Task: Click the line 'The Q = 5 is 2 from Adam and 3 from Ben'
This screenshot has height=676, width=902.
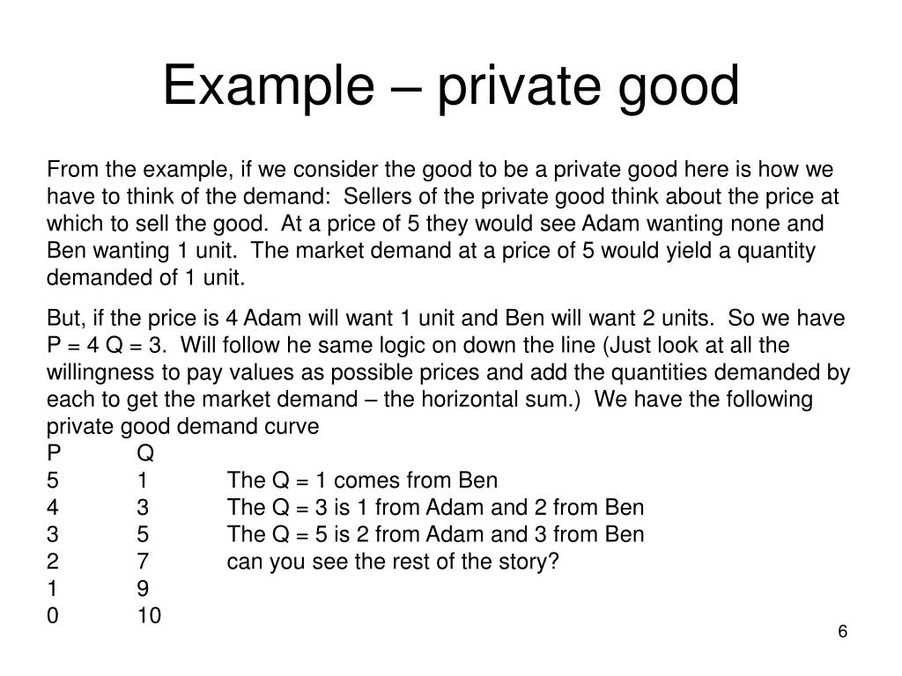Action: click(x=435, y=534)
